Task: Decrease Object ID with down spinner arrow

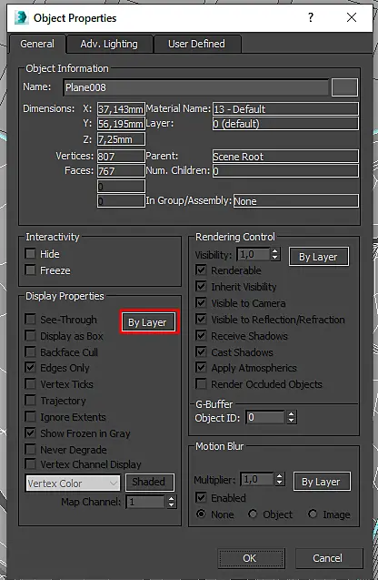Action: (292, 421)
